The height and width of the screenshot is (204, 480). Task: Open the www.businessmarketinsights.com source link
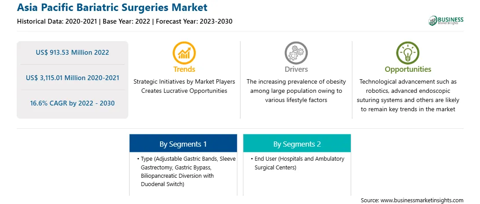coord(421,200)
